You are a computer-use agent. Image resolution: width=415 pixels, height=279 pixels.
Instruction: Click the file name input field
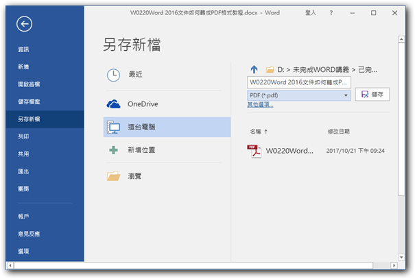click(x=299, y=82)
